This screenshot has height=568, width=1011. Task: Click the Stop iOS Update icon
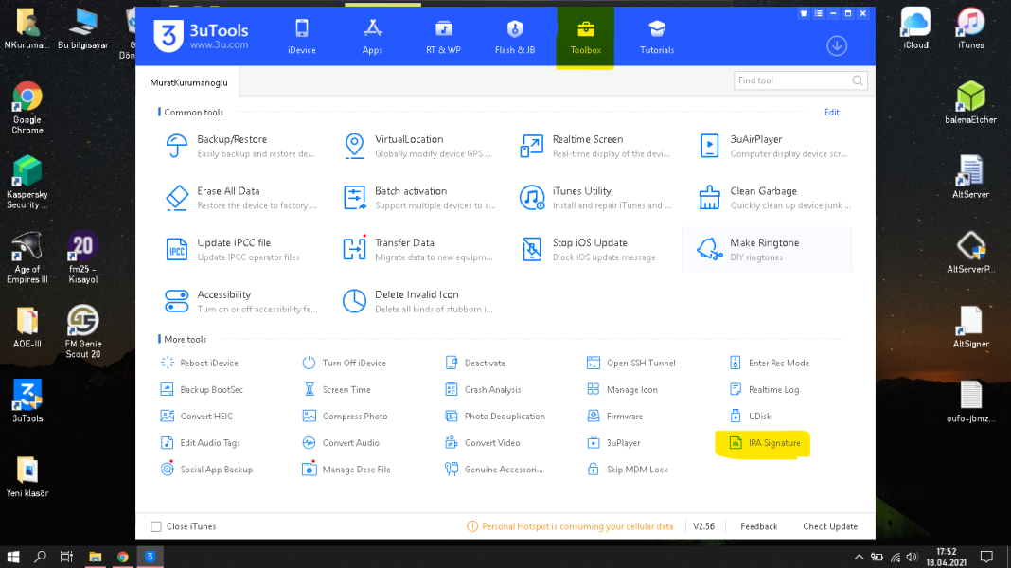point(532,249)
